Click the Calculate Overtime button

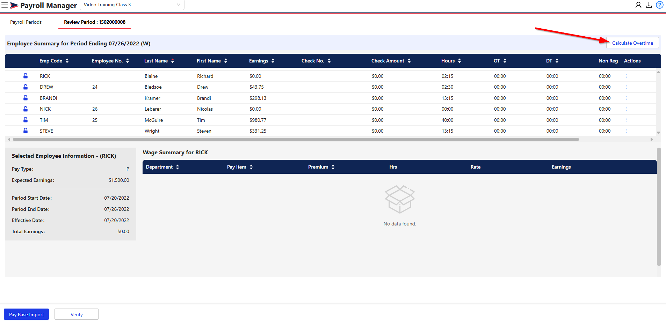click(x=632, y=43)
